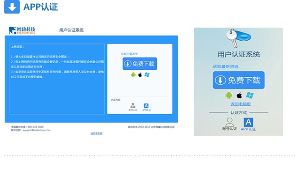This screenshot has width=297, height=170.
Task: Select 账号认证 icon in desktop panel
Action: coord(133,107)
